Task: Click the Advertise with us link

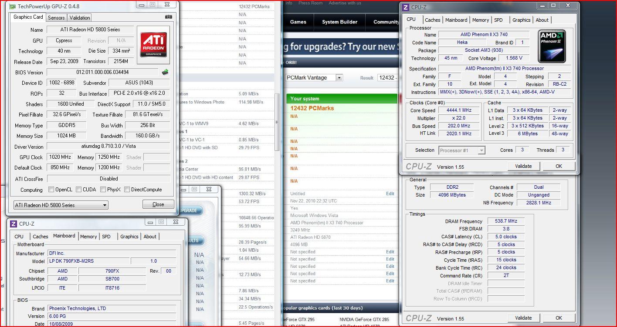Action: [345, 3]
